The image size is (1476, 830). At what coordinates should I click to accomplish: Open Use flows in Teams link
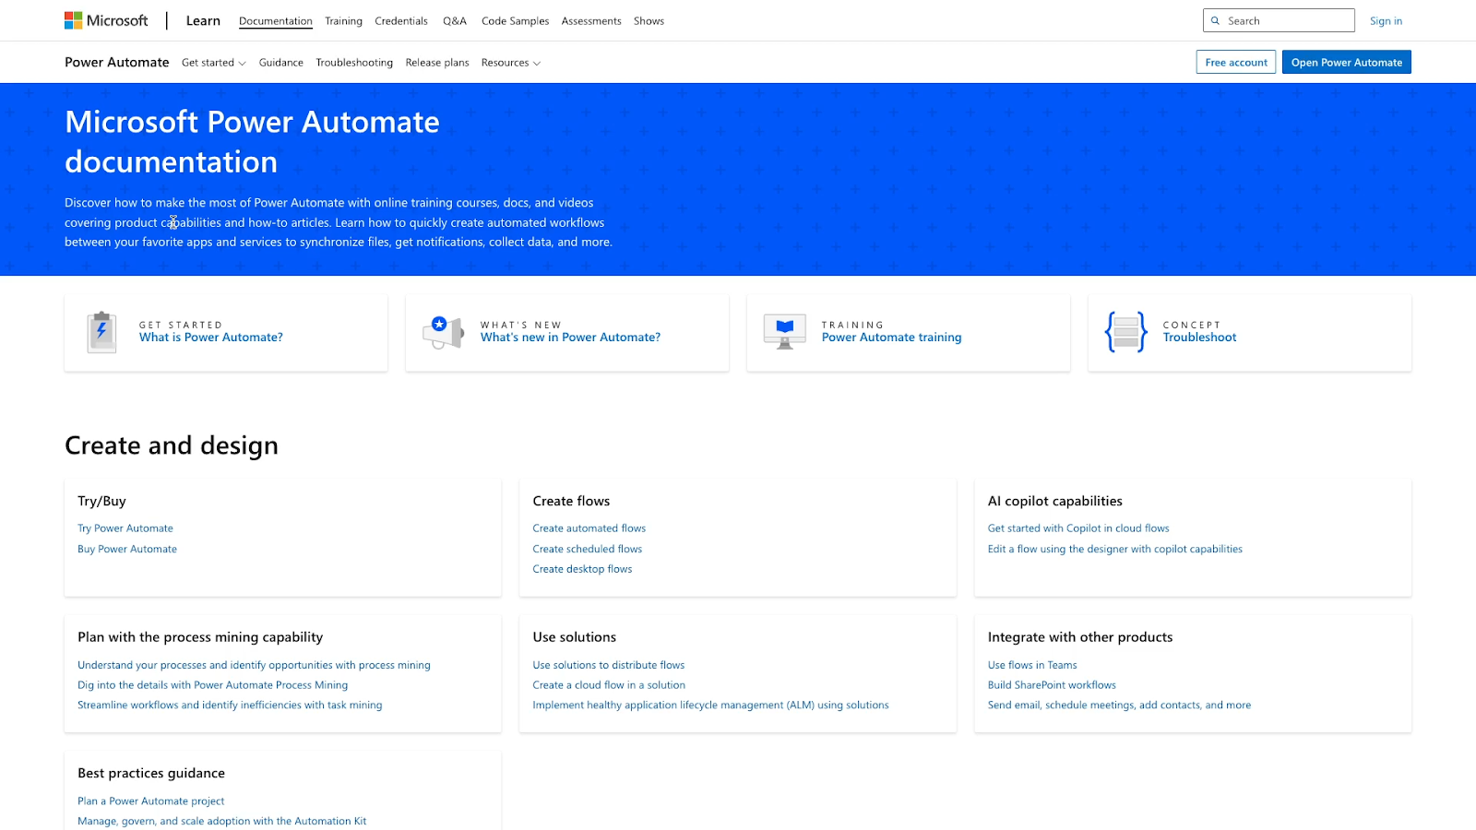[x=1032, y=665]
